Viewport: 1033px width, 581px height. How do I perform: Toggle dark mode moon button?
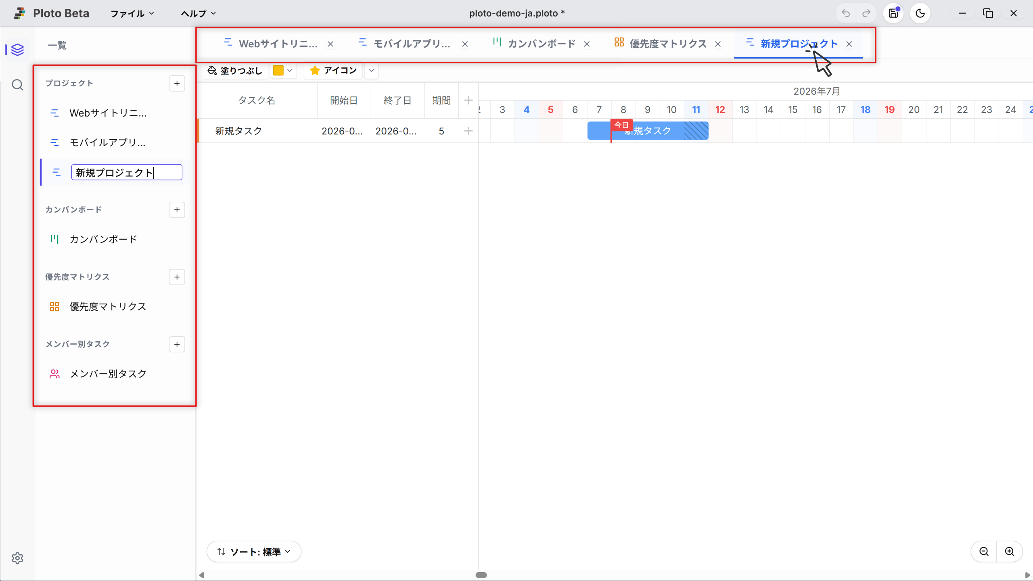[x=920, y=13]
